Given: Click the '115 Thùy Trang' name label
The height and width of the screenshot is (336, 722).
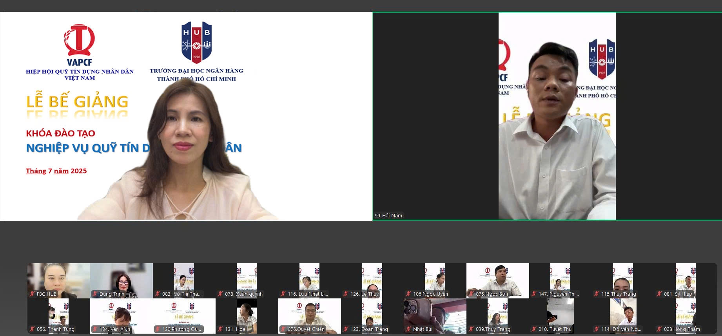Looking at the screenshot, I should [x=619, y=294].
